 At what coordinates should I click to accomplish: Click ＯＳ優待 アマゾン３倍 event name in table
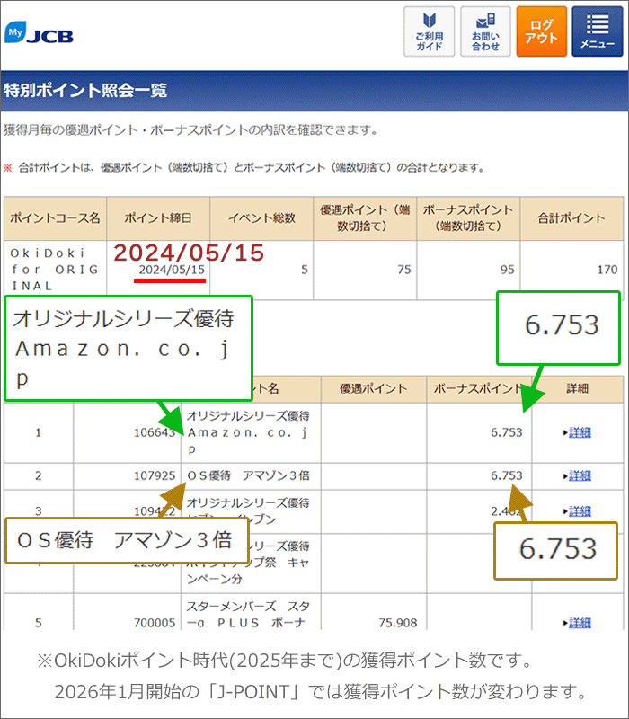249,476
